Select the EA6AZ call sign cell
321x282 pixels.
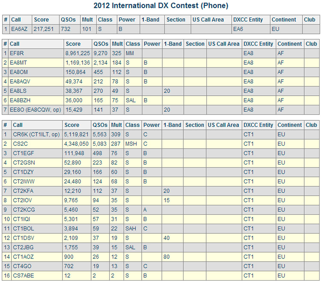coord(21,29)
